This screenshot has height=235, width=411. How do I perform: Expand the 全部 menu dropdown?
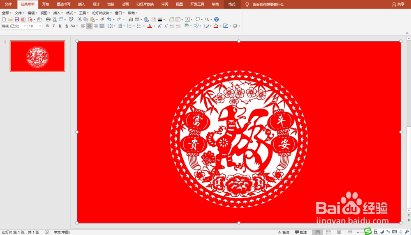tap(7, 13)
